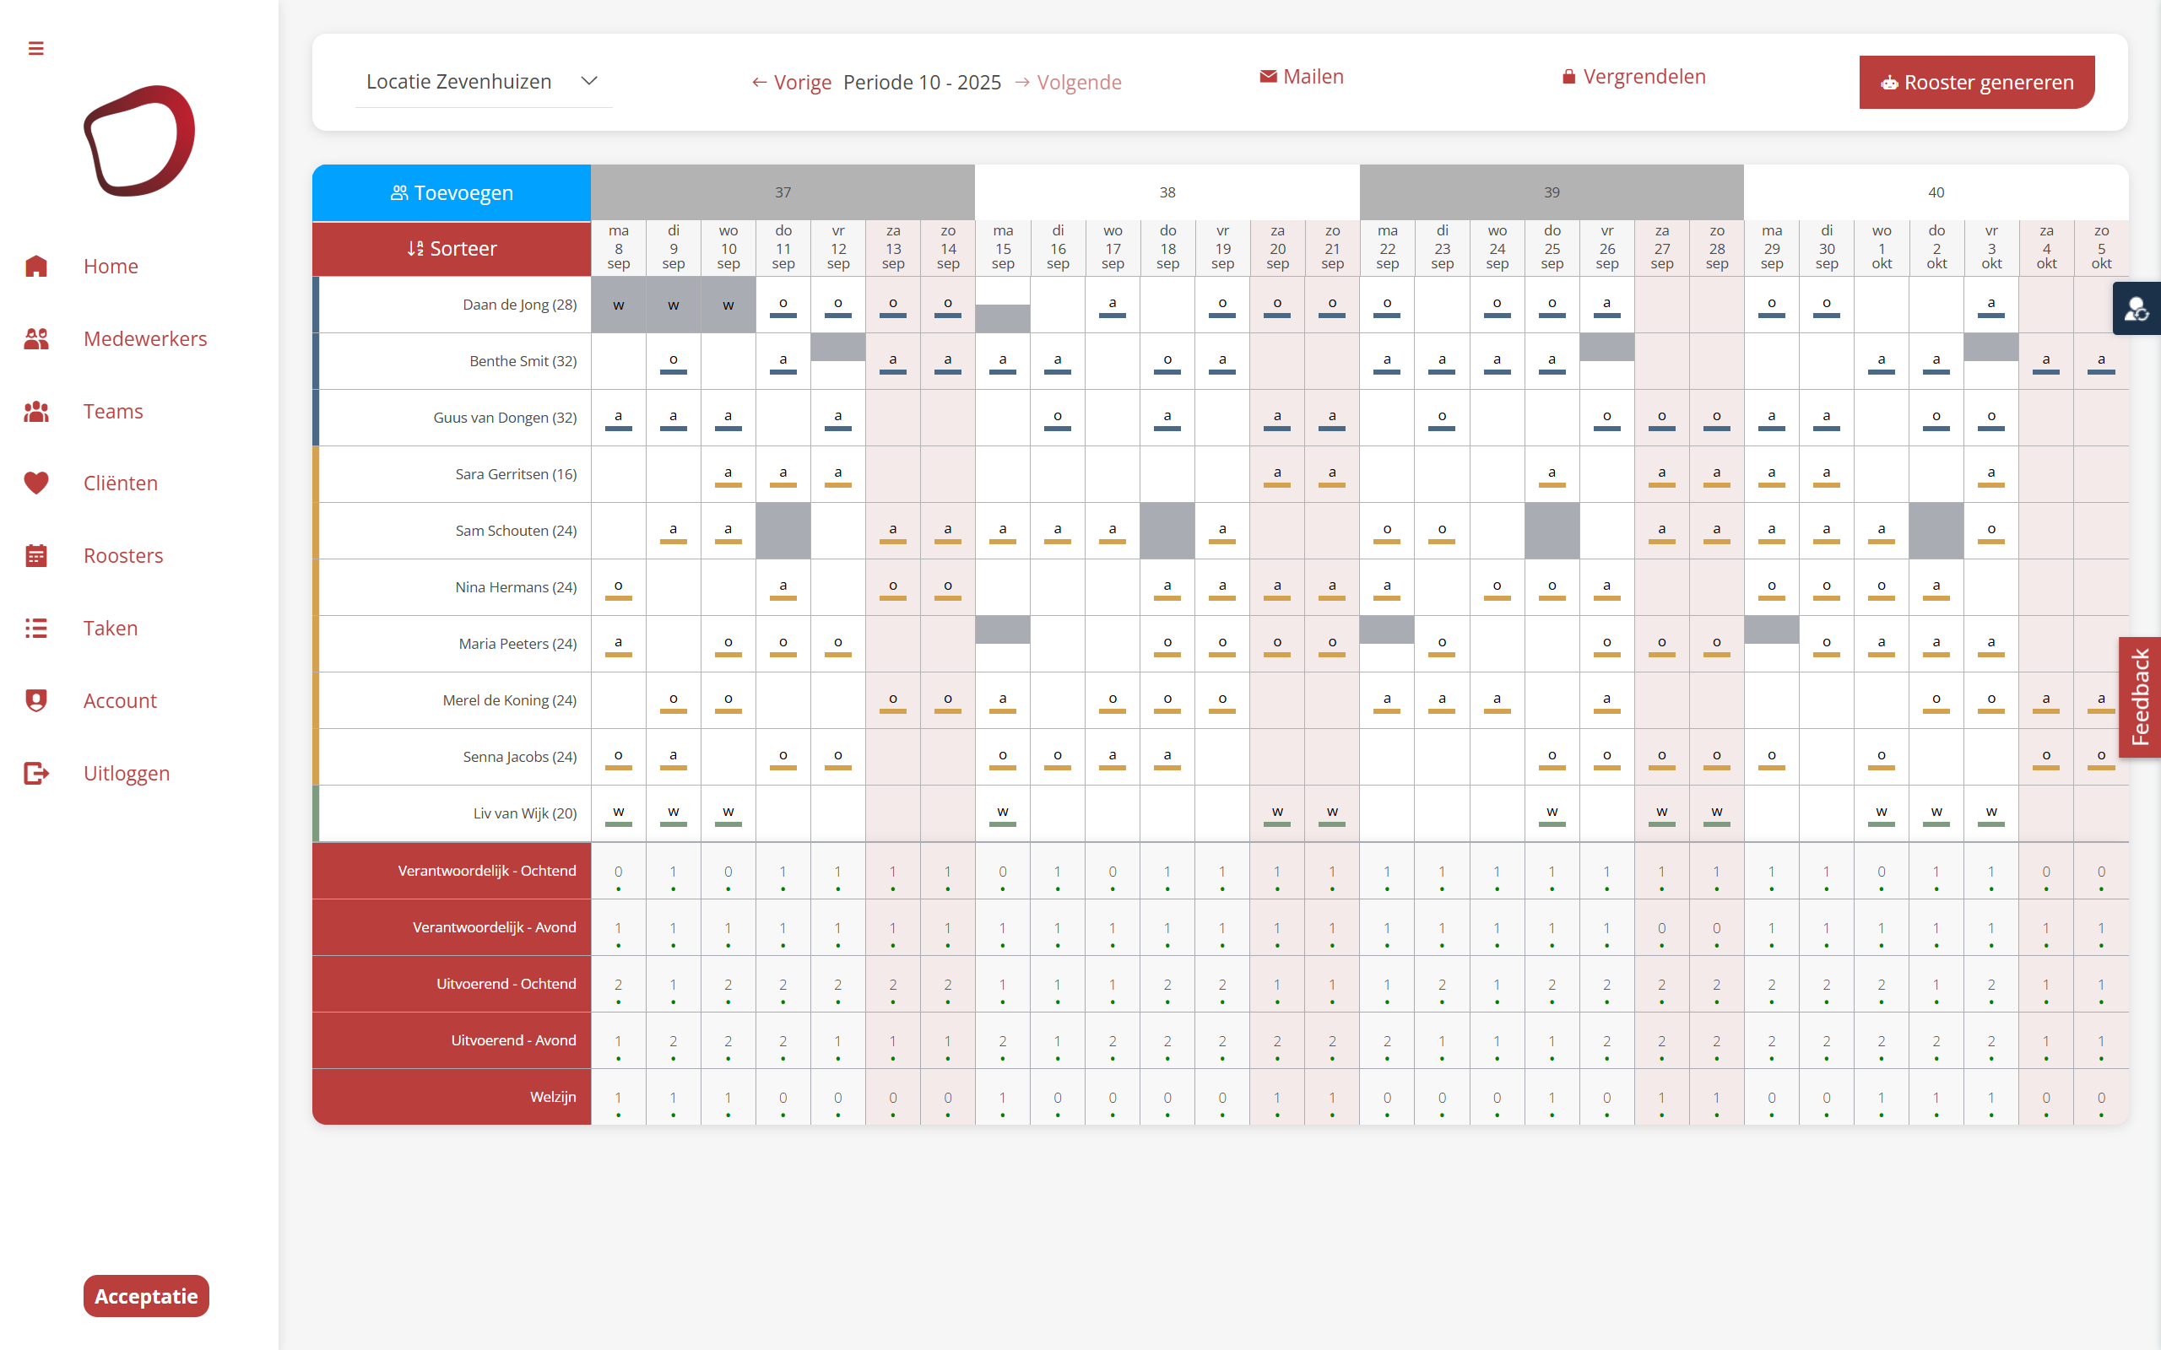Open the Feedback side tab
Viewport: 2161px width, 1350px height.
pyautogui.click(x=2140, y=697)
